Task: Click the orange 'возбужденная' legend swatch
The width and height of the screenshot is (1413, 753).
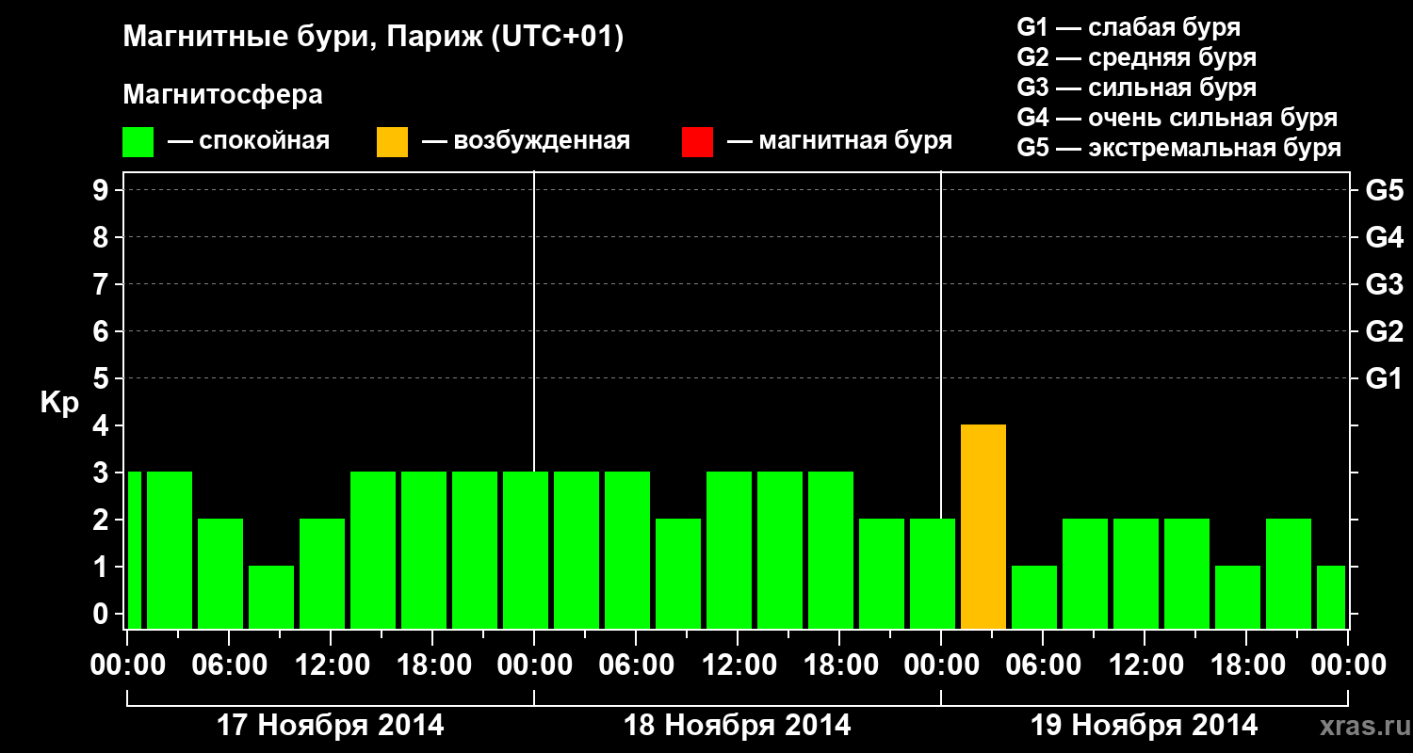Action: pyautogui.click(x=392, y=142)
